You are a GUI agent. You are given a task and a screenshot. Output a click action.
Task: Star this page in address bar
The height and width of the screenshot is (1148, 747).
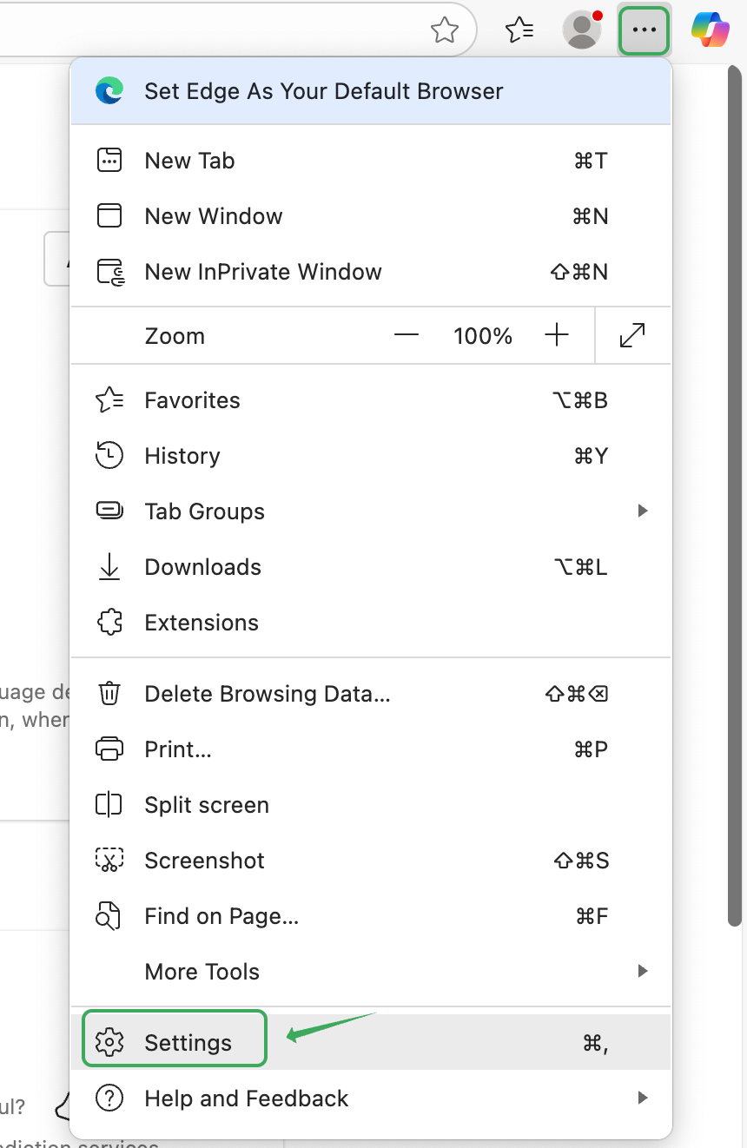(x=445, y=30)
